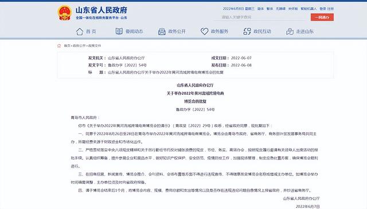Click the 政民互动 people icon
This screenshot has height=209, width=367.
[x=247, y=32]
